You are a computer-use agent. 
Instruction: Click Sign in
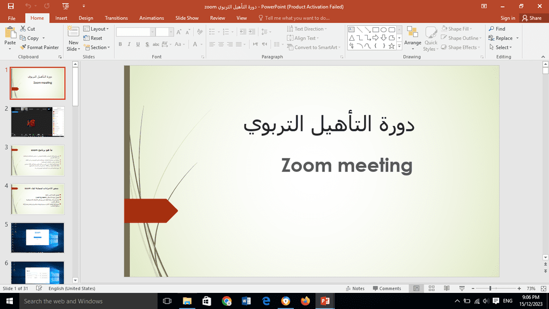click(508, 18)
